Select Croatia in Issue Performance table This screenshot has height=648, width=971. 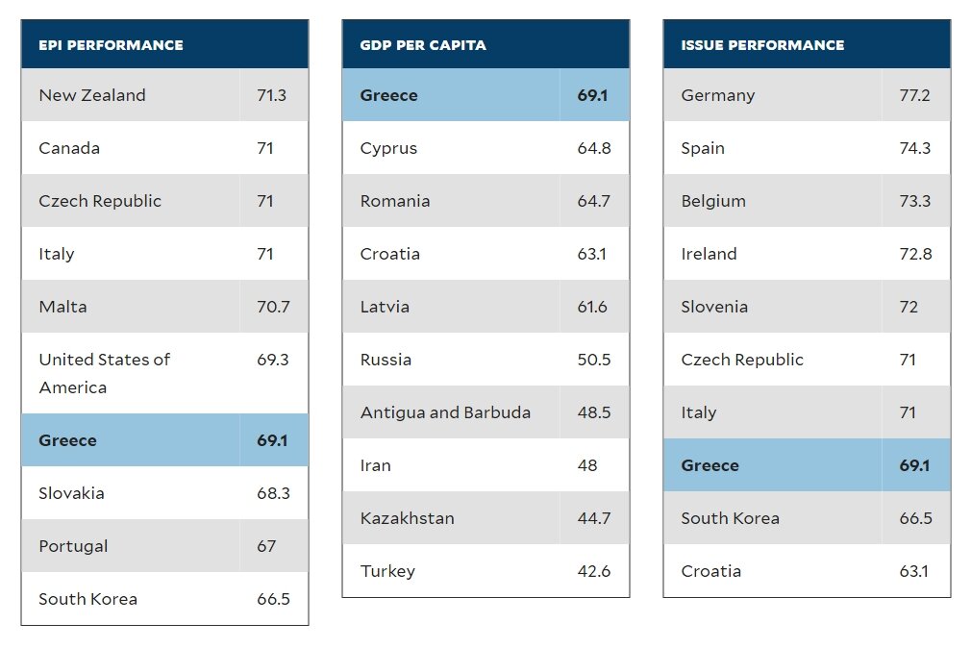point(807,570)
